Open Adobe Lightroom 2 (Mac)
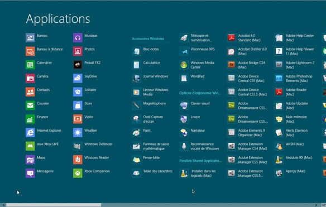Screen dimensions: 326x207 (279, 65)
